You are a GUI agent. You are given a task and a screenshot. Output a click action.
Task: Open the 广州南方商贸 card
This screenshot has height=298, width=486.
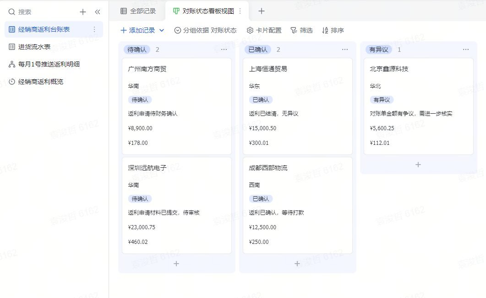pyautogui.click(x=177, y=106)
